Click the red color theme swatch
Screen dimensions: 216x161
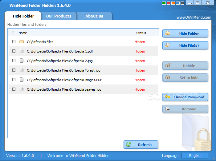point(169,3)
